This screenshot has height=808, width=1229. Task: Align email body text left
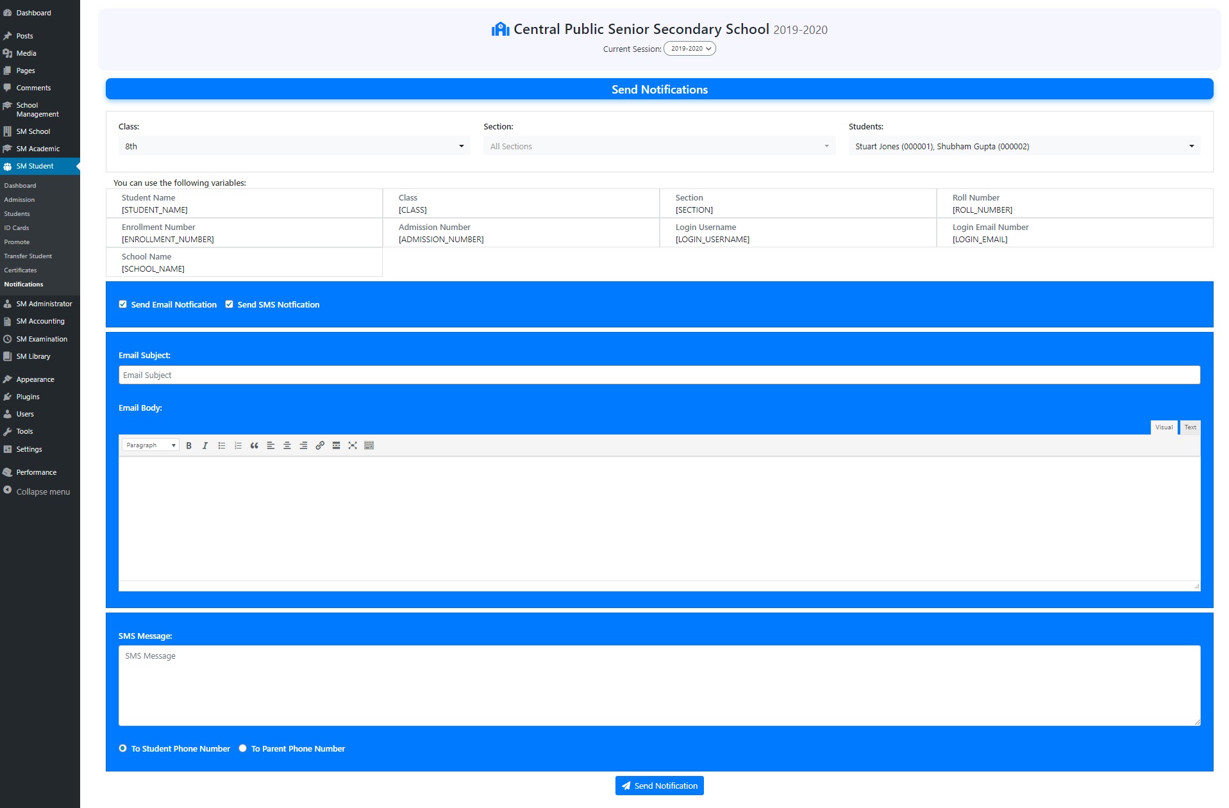[x=271, y=445]
